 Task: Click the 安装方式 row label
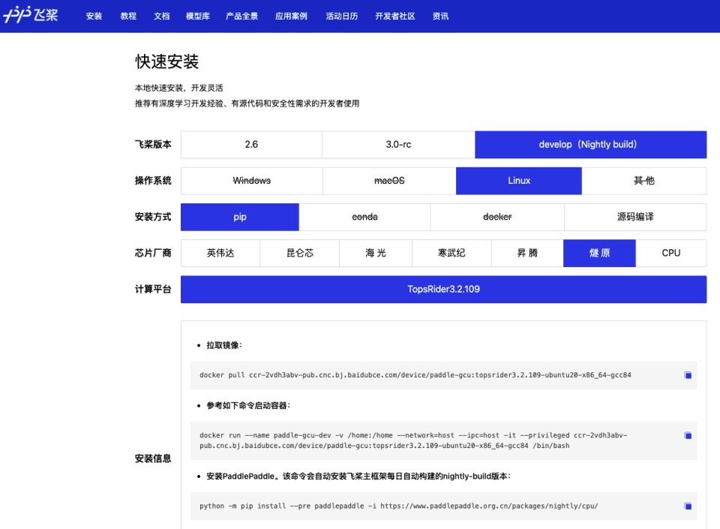pos(153,217)
